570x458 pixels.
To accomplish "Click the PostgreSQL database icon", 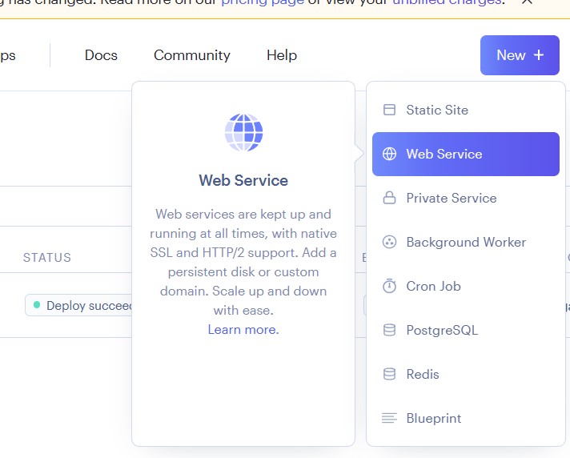I will pos(389,330).
